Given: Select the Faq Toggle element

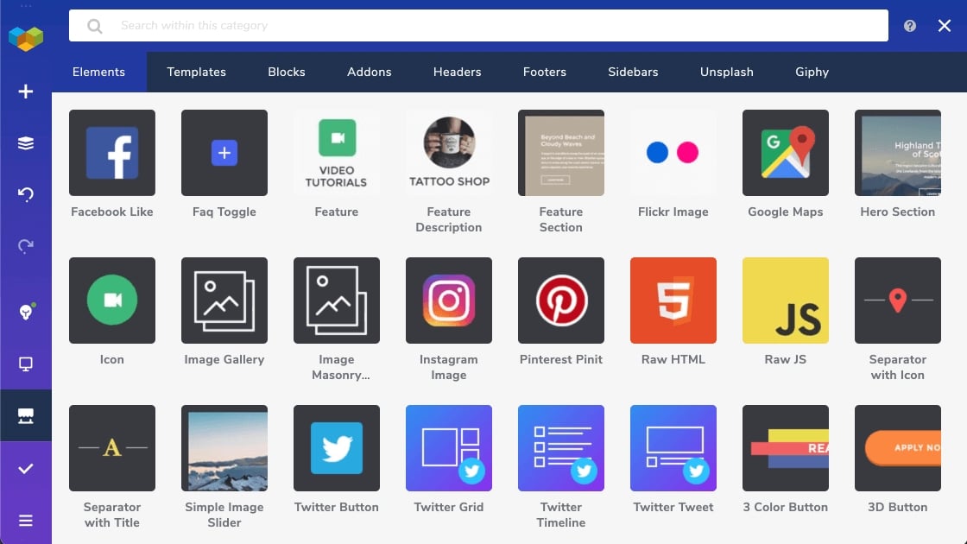Looking at the screenshot, I should click(224, 153).
